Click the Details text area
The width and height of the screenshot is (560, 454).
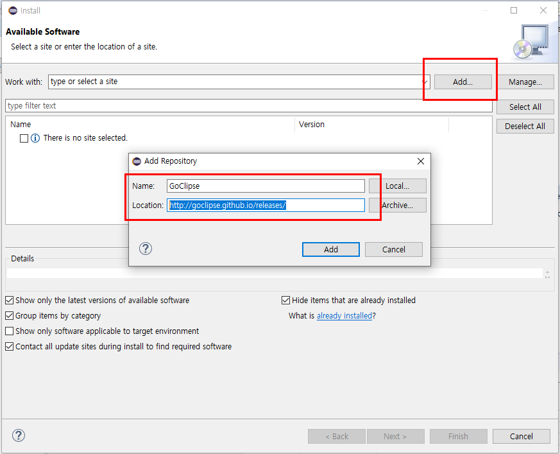(x=275, y=274)
